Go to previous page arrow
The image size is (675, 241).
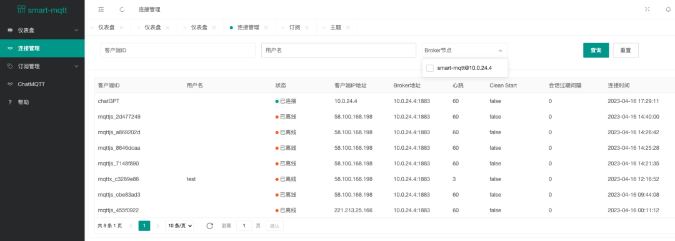pos(131,225)
